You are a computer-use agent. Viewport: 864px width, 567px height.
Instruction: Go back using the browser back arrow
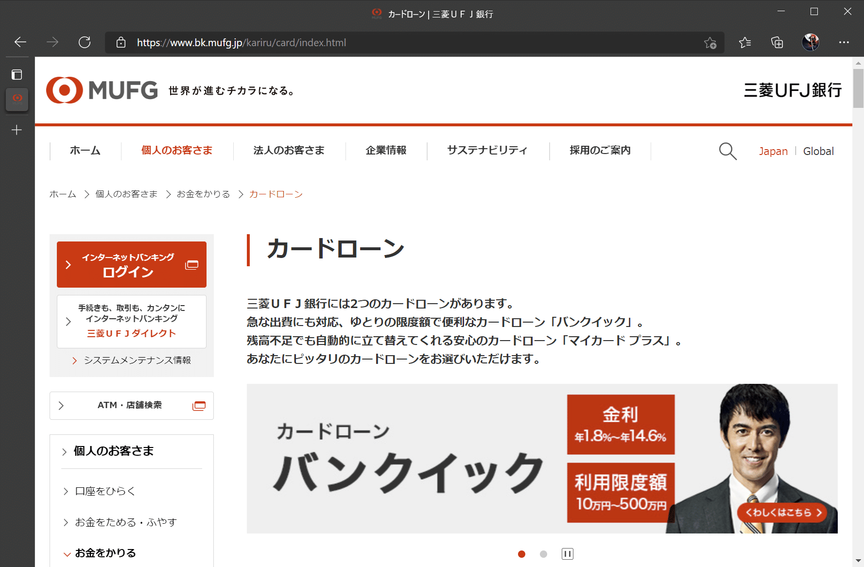click(x=20, y=42)
